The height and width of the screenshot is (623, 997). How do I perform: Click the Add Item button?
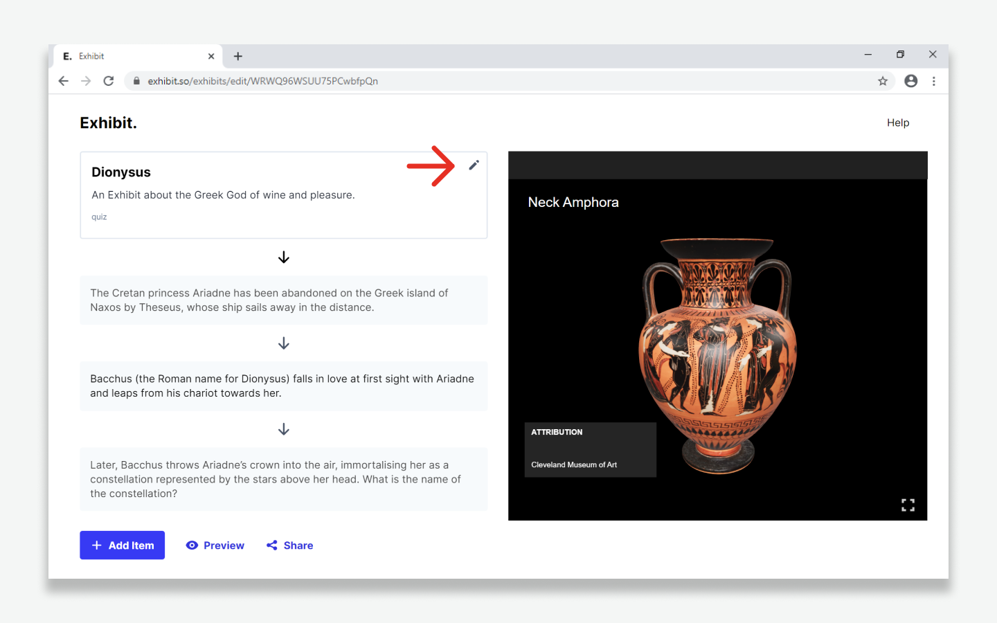coord(123,545)
